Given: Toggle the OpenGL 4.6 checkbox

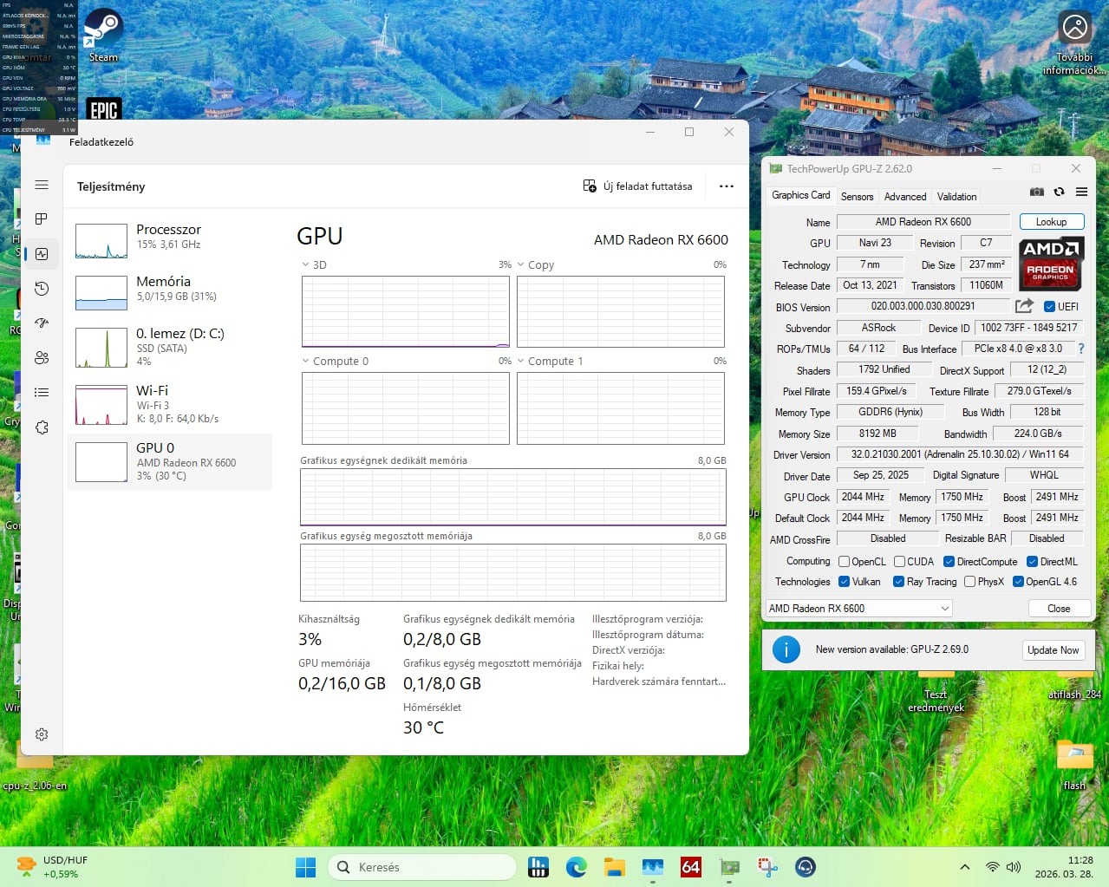Looking at the screenshot, I should point(1018,582).
